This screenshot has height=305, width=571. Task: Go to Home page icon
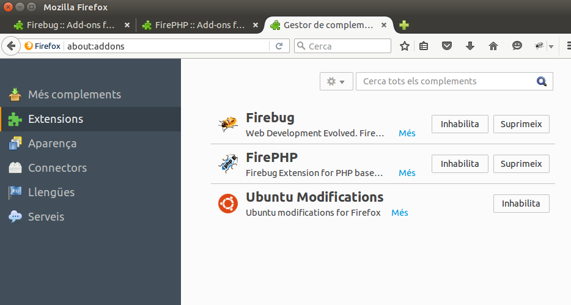click(x=493, y=46)
